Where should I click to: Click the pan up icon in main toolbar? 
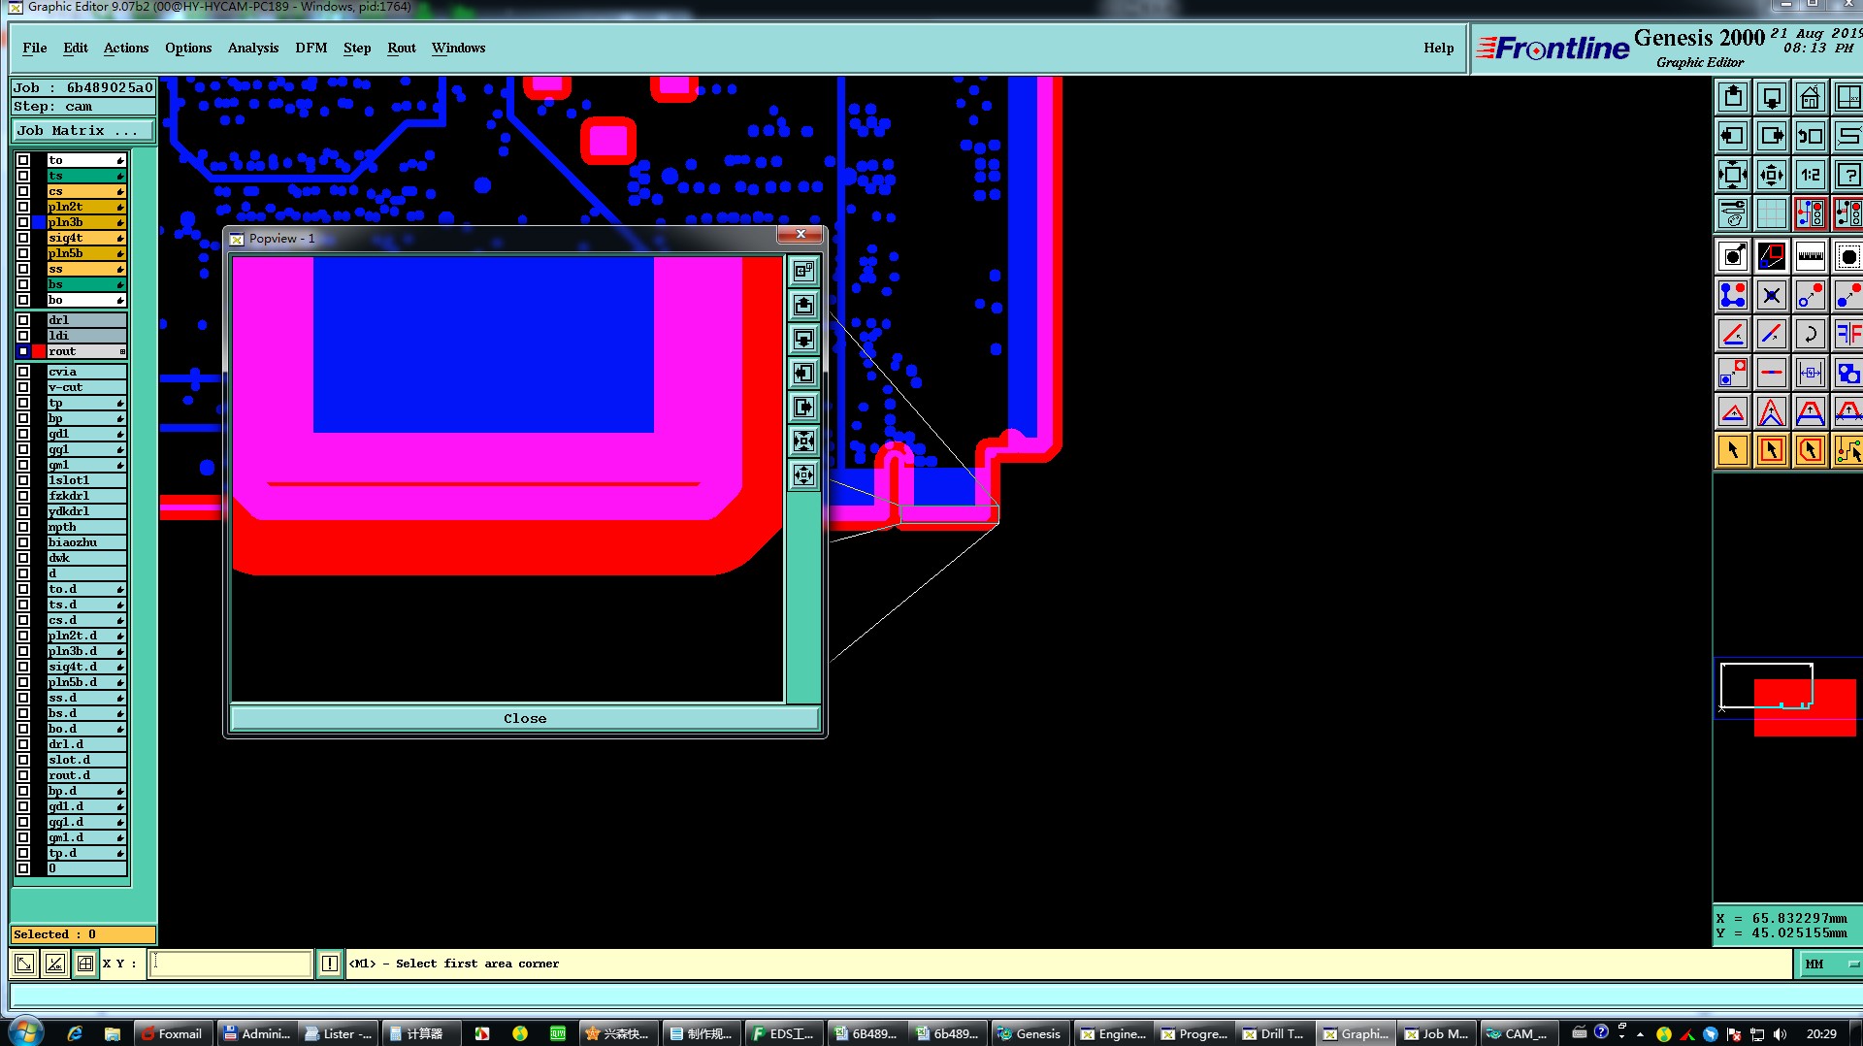coord(1733,97)
